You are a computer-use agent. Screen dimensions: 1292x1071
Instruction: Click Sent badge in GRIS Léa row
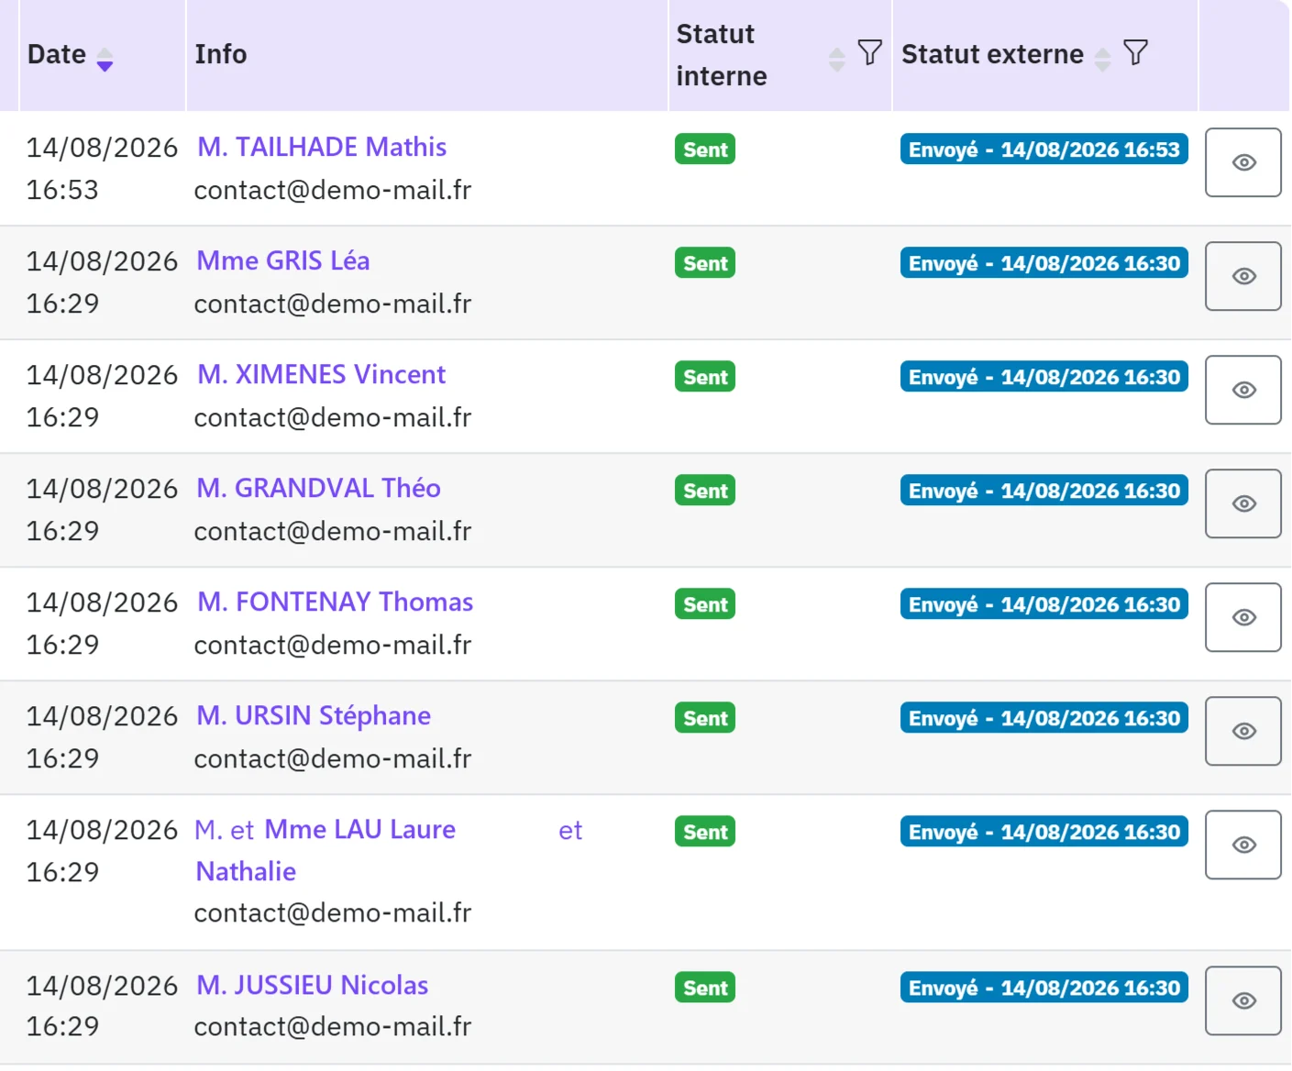(705, 263)
